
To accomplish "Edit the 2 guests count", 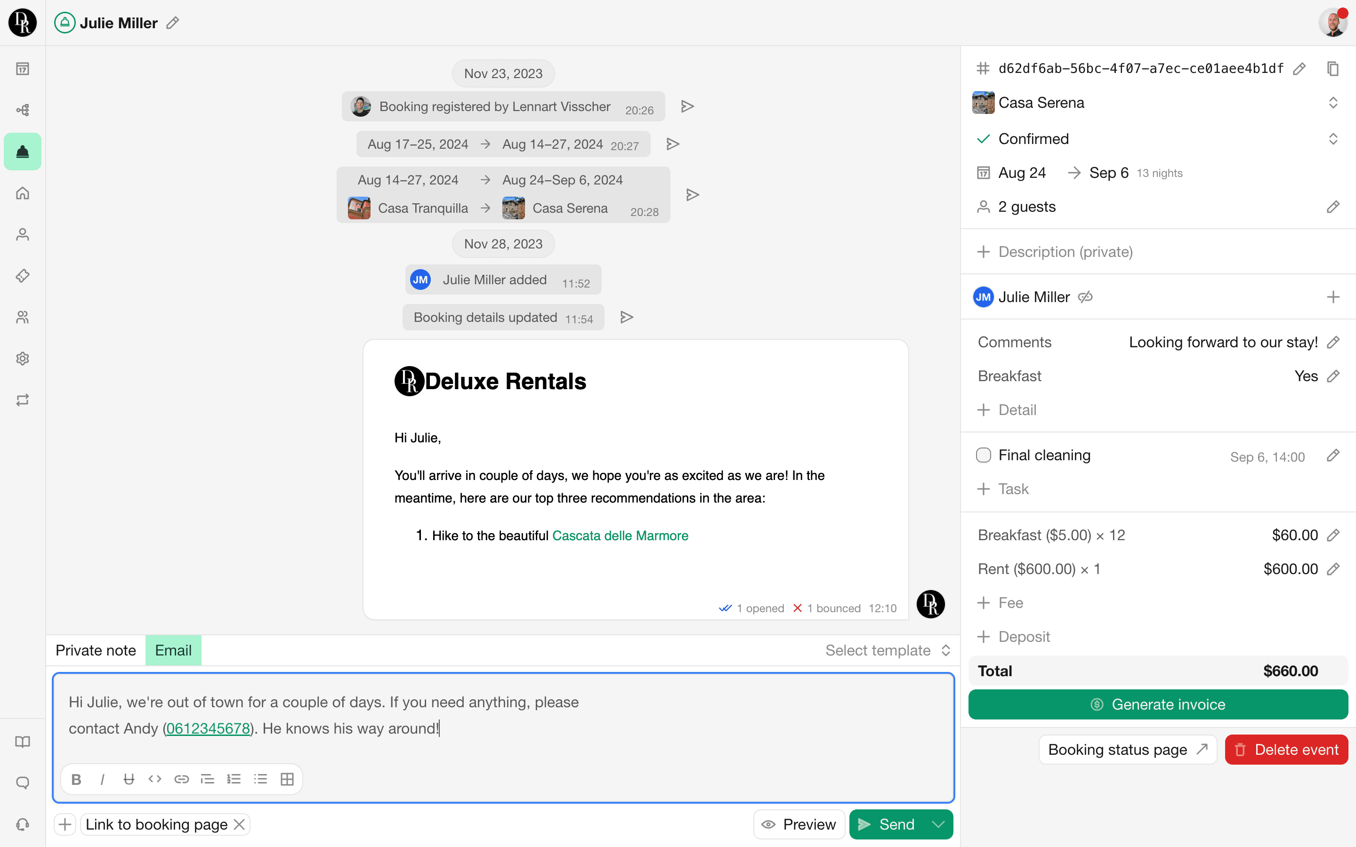I will (x=1332, y=207).
